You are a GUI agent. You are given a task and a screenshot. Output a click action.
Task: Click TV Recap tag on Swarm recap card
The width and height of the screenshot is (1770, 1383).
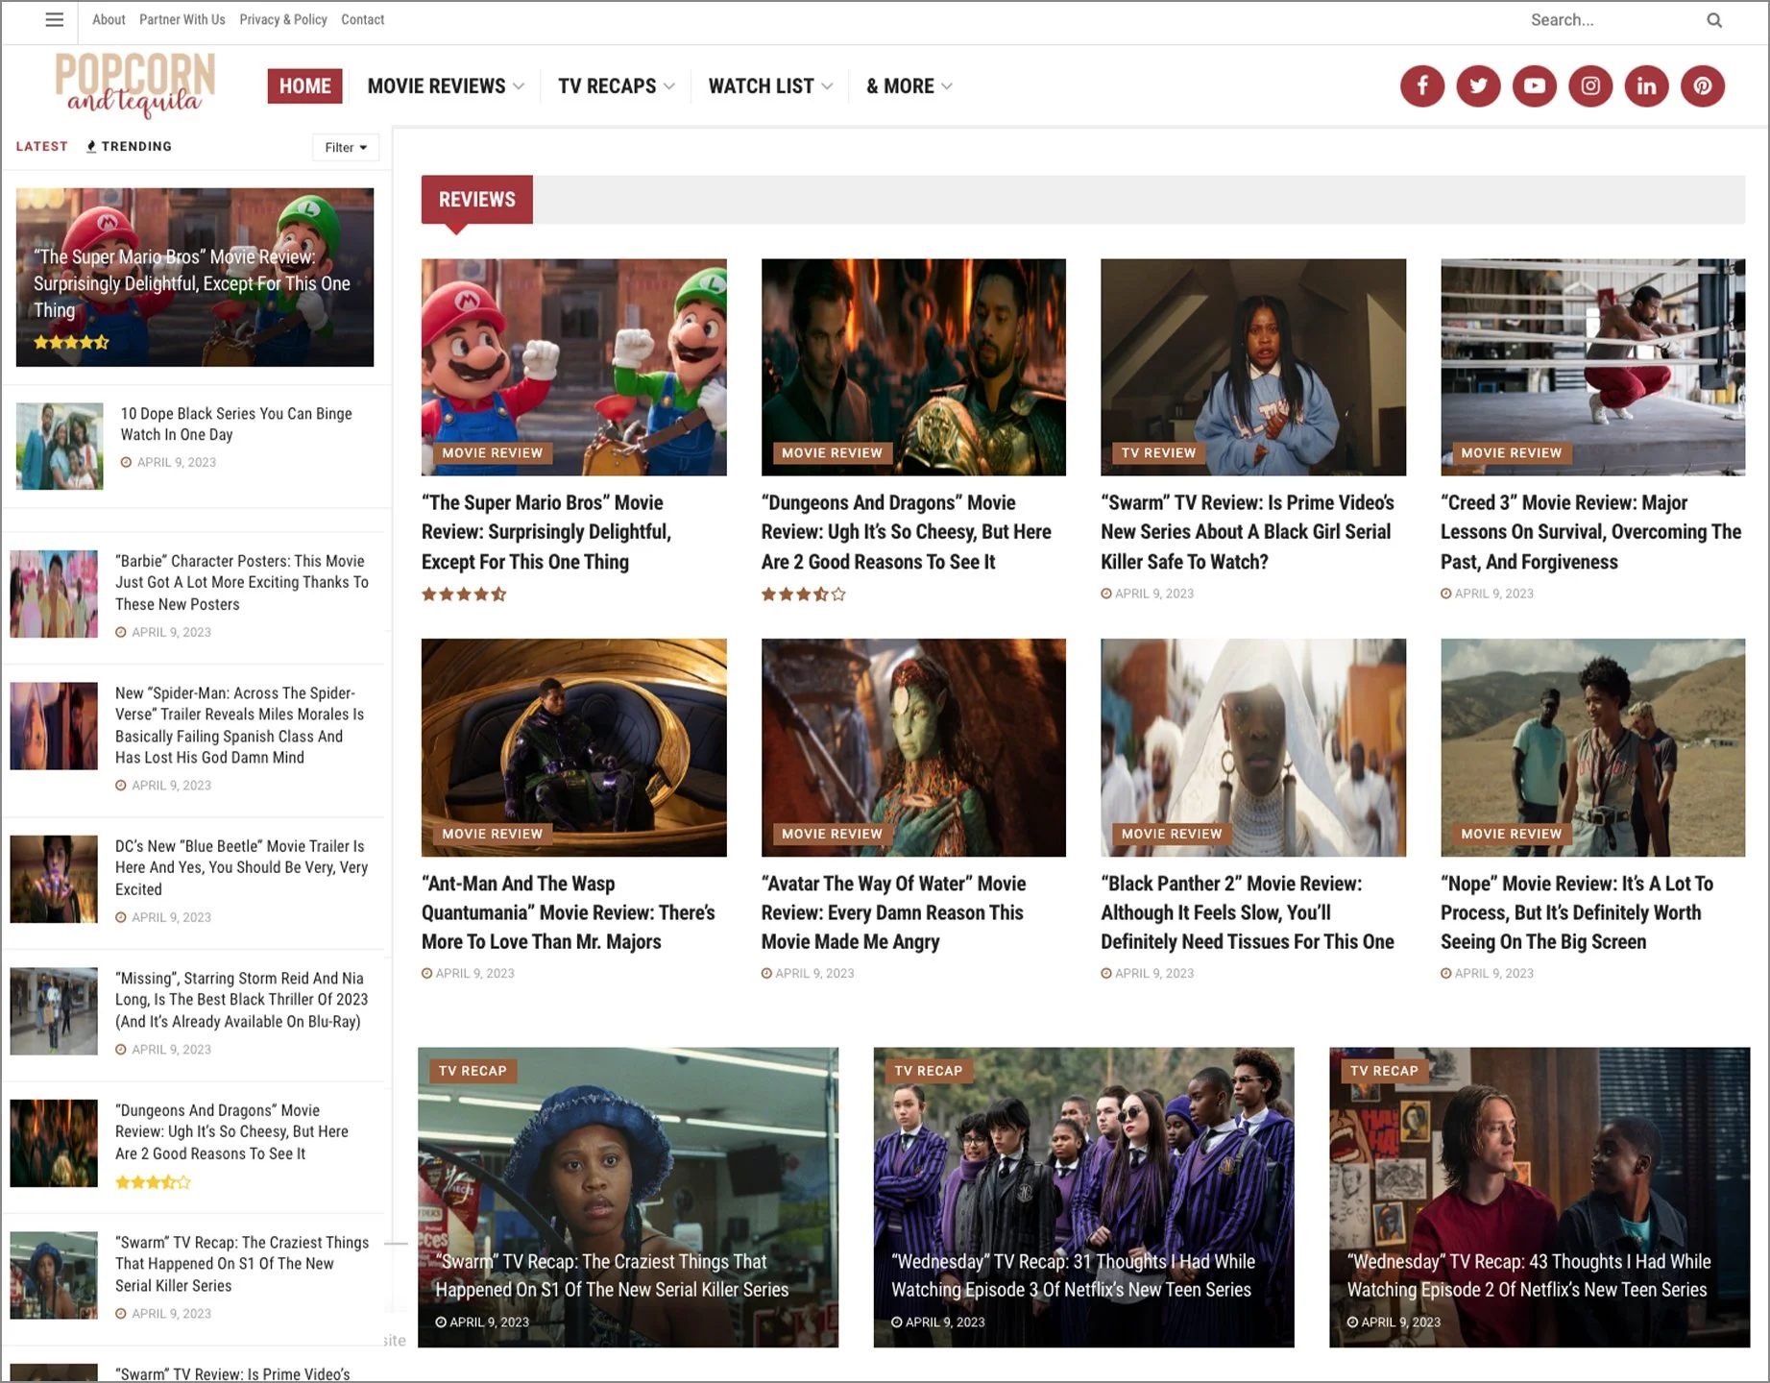[x=473, y=1071]
